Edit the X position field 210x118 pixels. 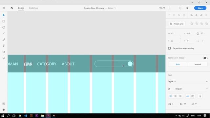[x=191, y=33]
